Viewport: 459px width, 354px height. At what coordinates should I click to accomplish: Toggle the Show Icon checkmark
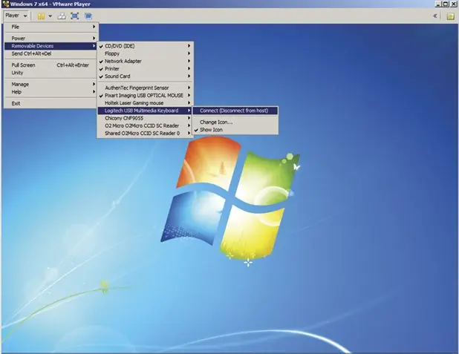click(235, 130)
